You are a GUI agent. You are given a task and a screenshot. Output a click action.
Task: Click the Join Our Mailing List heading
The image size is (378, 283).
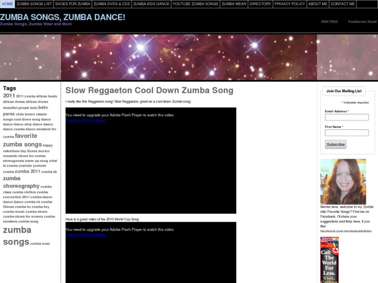point(344,91)
